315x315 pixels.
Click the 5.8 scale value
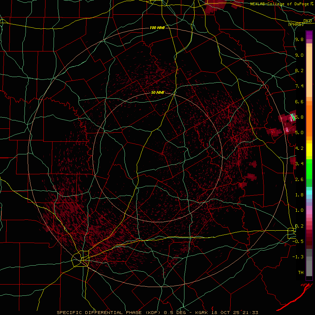[299, 117]
